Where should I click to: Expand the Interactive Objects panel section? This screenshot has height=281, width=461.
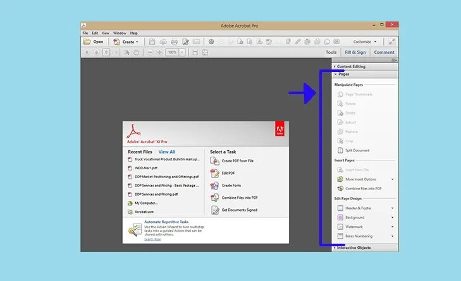pos(365,248)
